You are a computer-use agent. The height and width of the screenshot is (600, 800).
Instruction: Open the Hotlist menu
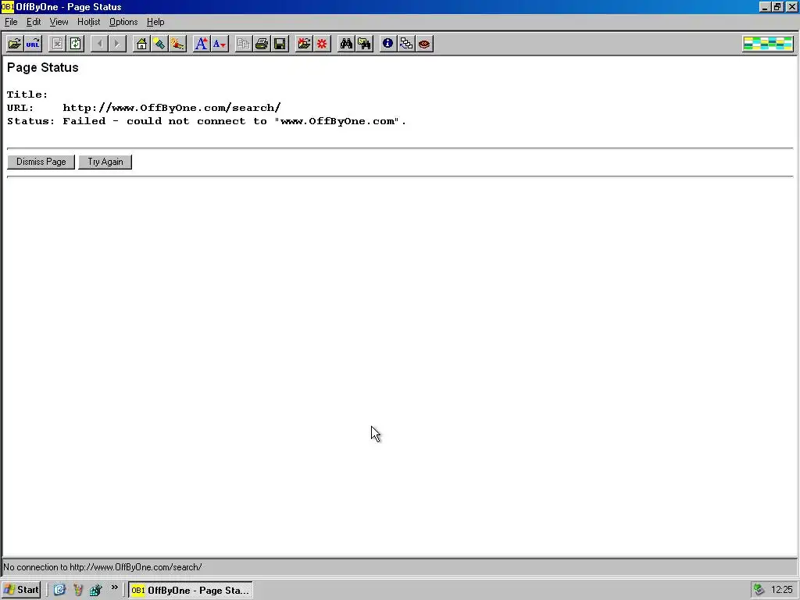(x=89, y=22)
